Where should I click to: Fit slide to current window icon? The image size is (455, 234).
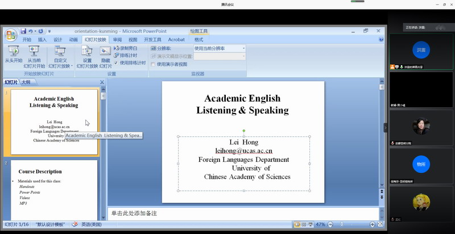pyautogui.click(x=380, y=224)
